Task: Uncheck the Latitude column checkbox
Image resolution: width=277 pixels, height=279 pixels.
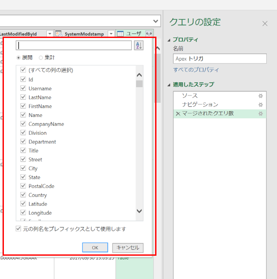Action: (23, 204)
